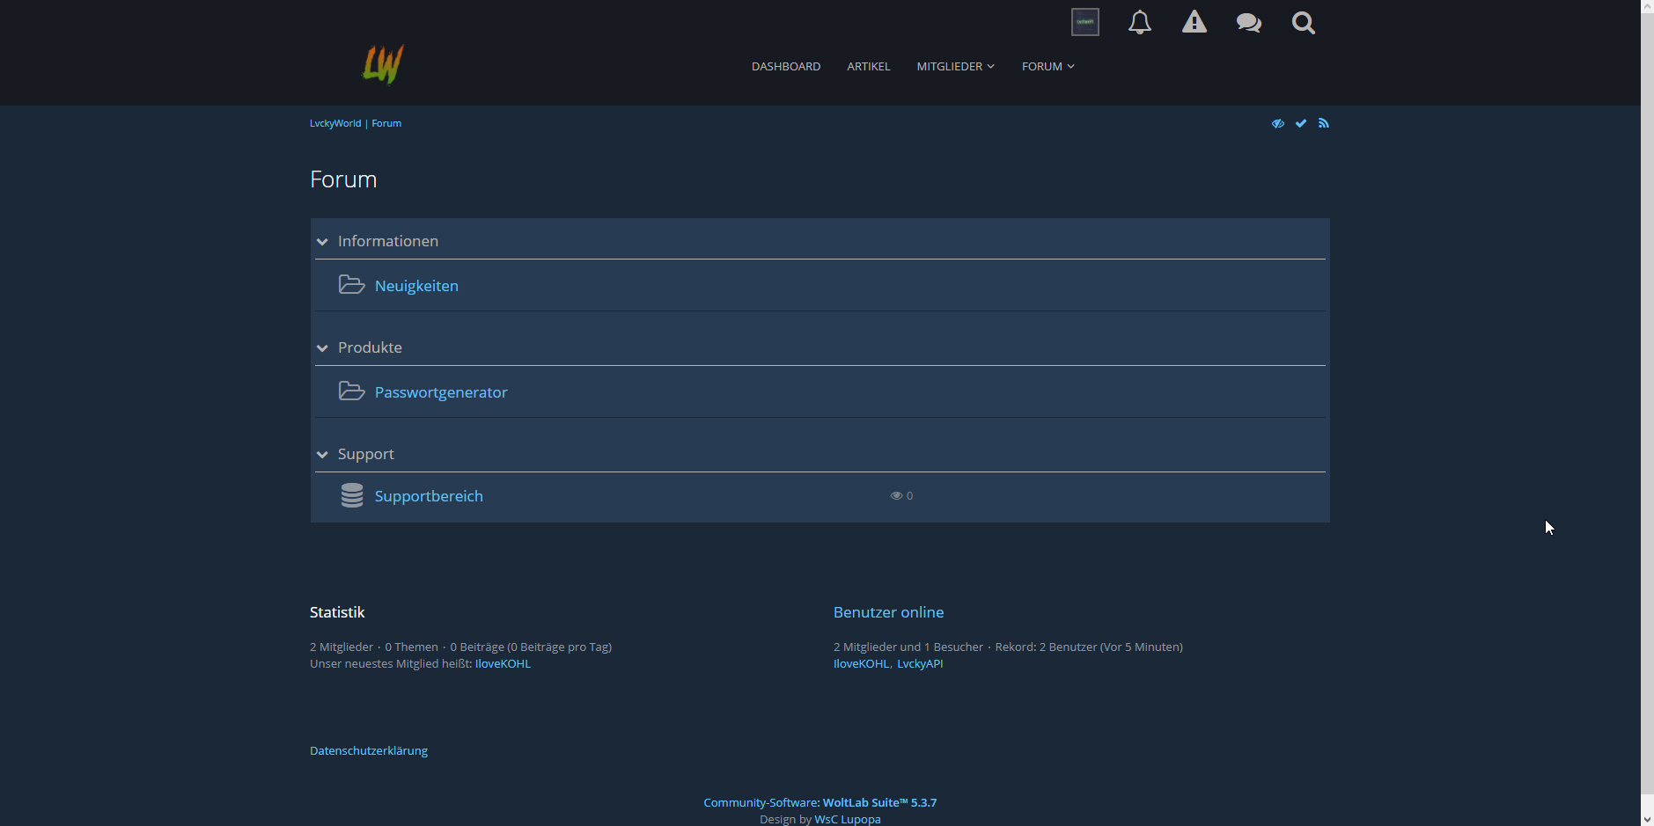Open the RSS feed icon
Image resolution: width=1654 pixels, height=826 pixels.
pos(1323,123)
